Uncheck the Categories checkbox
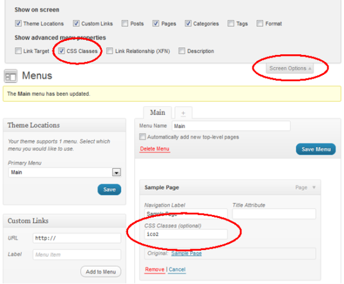 pos(188,23)
